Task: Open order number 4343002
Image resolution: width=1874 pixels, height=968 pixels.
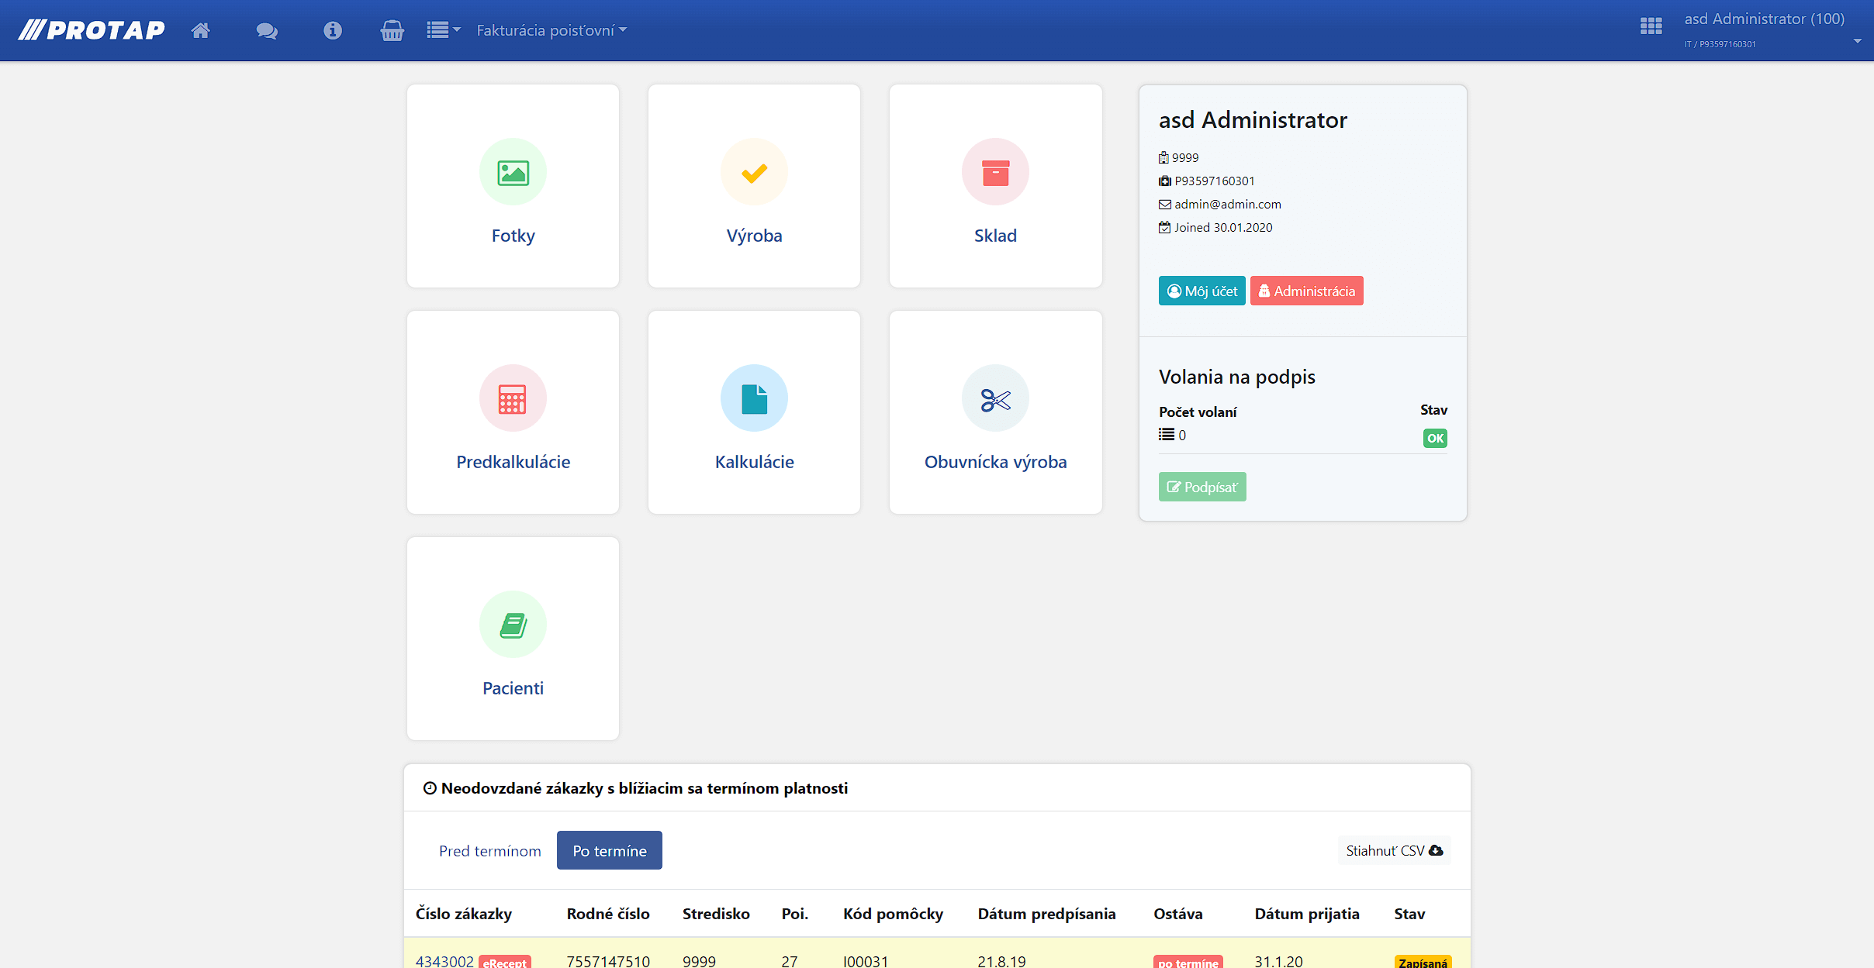Action: 444,961
